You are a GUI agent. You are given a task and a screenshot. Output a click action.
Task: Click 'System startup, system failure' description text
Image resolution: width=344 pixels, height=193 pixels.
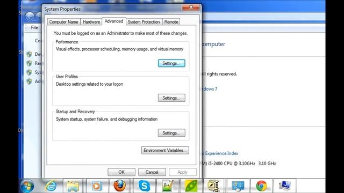coord(106,119)
